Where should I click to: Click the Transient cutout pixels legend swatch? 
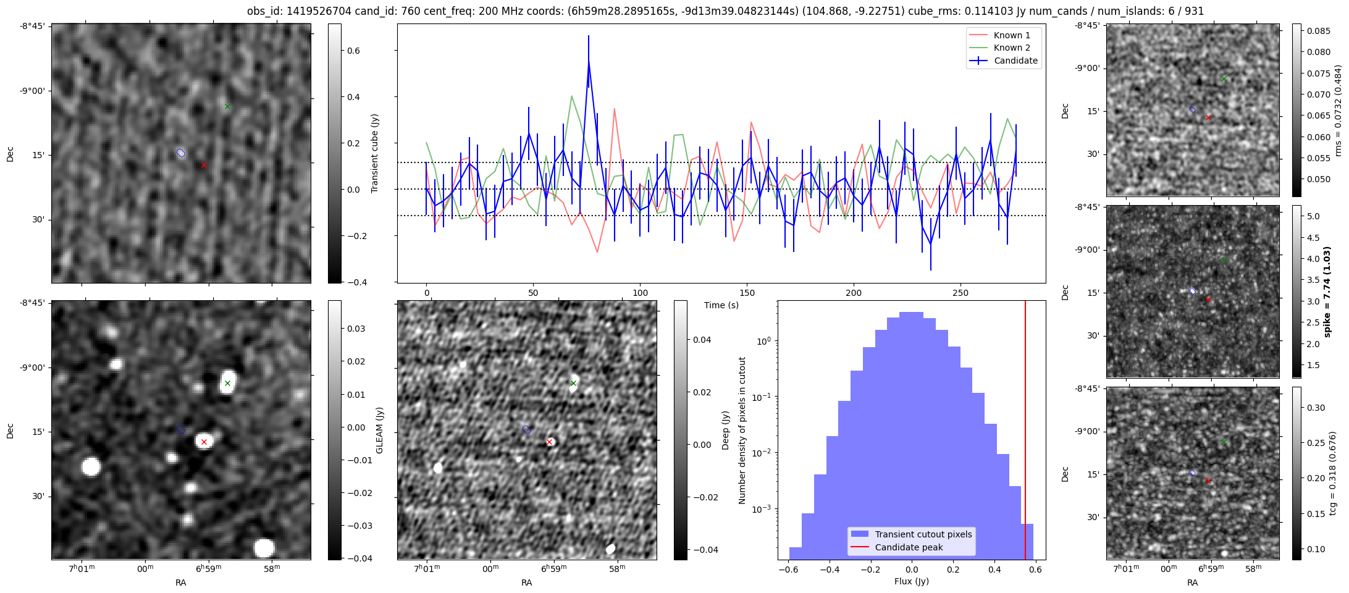tap(860, 534)
